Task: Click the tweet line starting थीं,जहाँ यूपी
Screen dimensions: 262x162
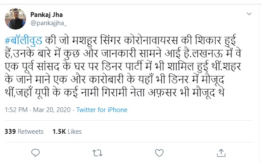Action: coord(115,93)
